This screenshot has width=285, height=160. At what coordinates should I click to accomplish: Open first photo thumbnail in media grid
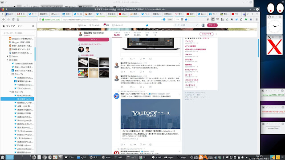click(83, 62)
